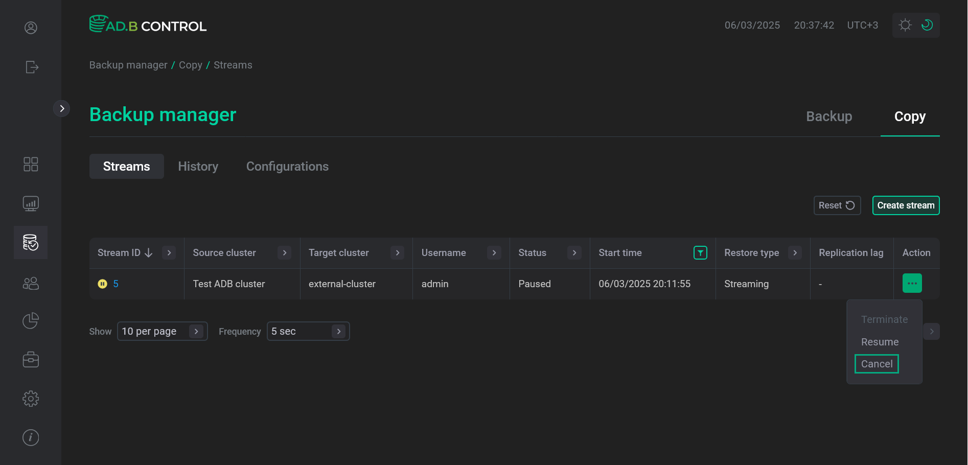Click the Replication lag column header

[851, 253]
